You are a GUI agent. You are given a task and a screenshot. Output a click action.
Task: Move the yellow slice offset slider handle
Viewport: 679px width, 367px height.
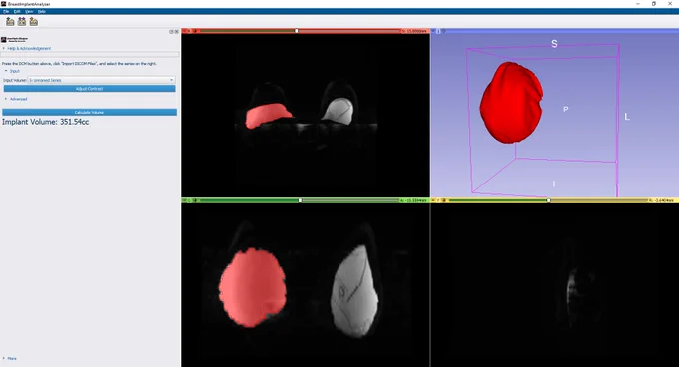[549, 200]
